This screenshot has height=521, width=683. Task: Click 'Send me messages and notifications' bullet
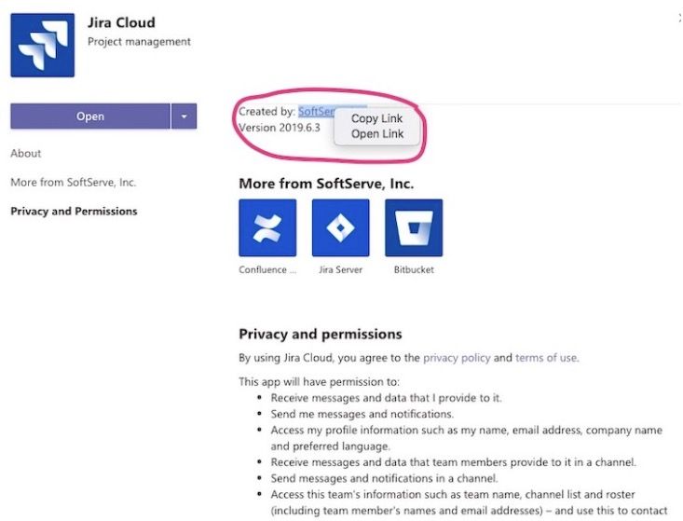click(362, 414)
